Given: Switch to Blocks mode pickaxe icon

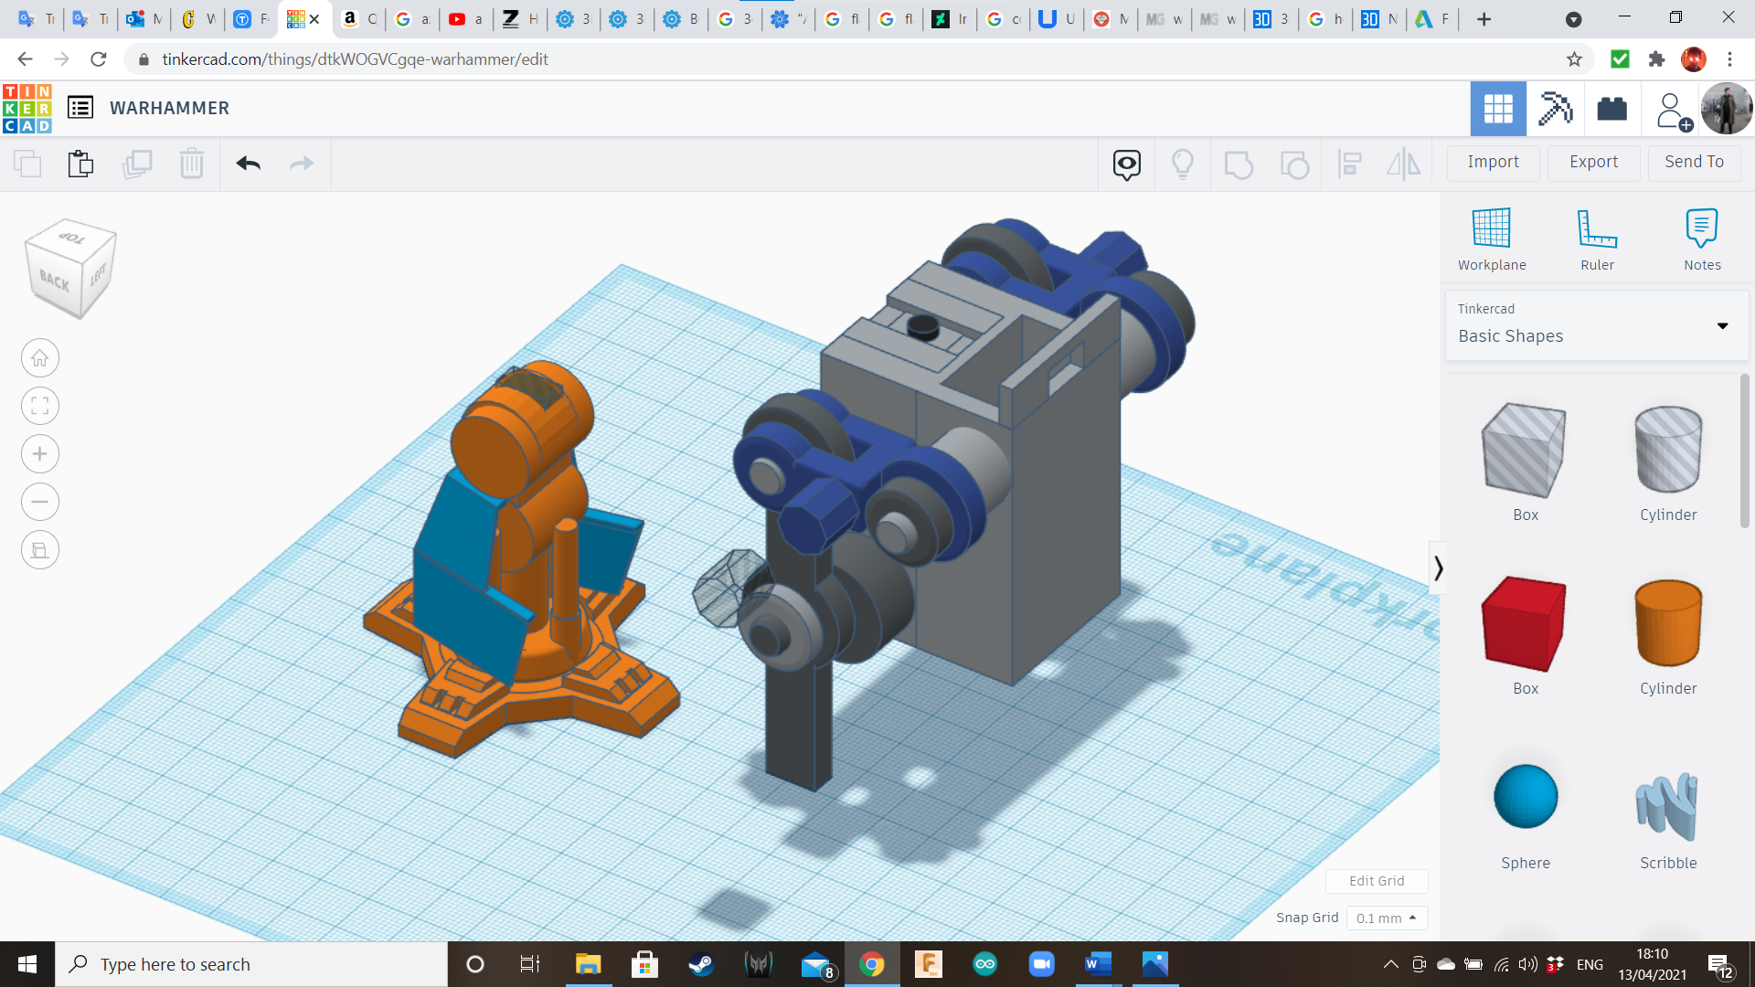Looking at the screenshot, I should point(1555,109).
